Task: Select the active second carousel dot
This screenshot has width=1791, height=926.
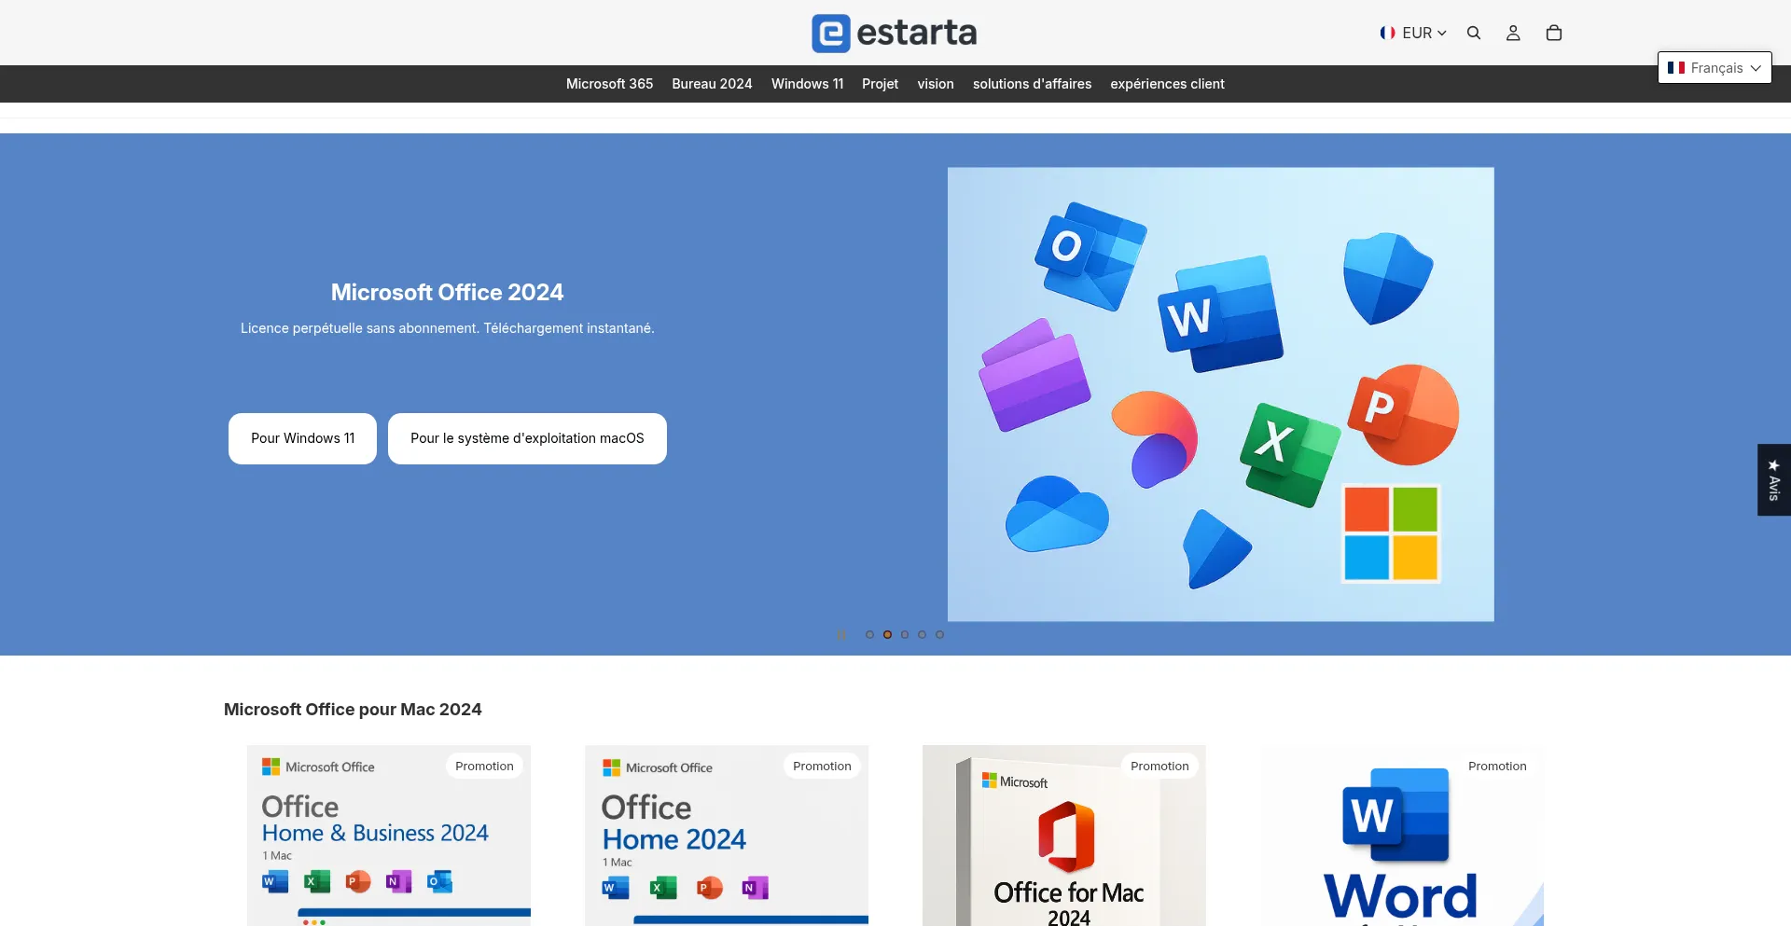Action: (x=887, y=634)
